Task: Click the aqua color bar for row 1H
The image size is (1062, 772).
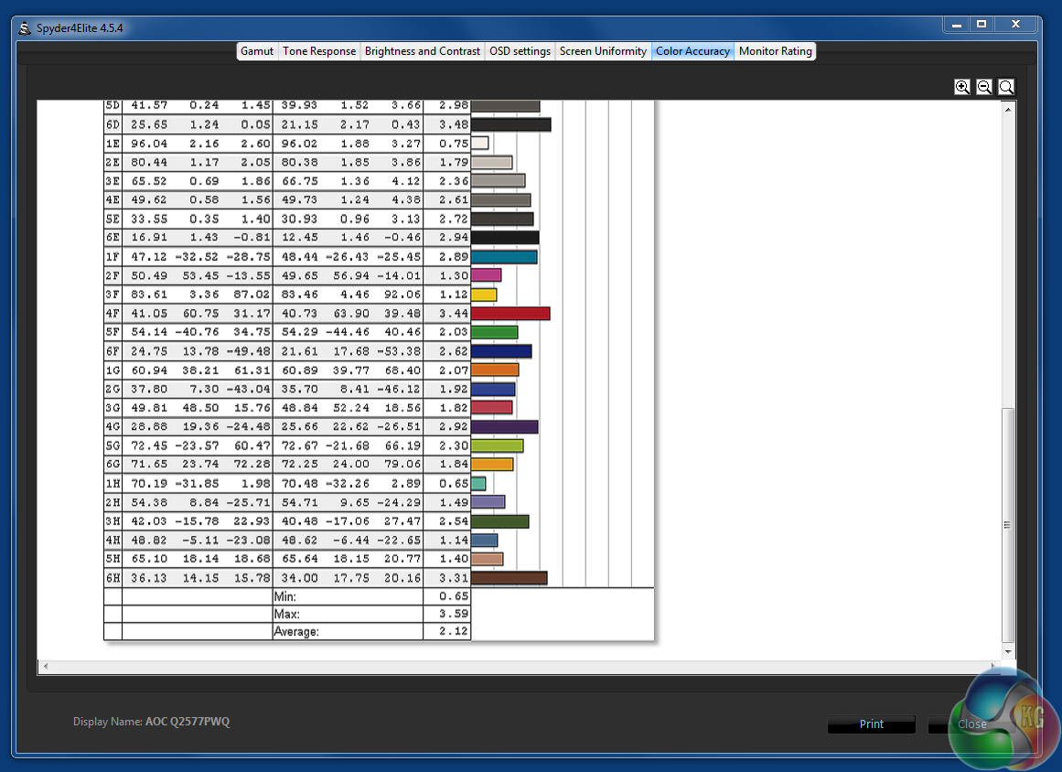Action: coord(478,484)
